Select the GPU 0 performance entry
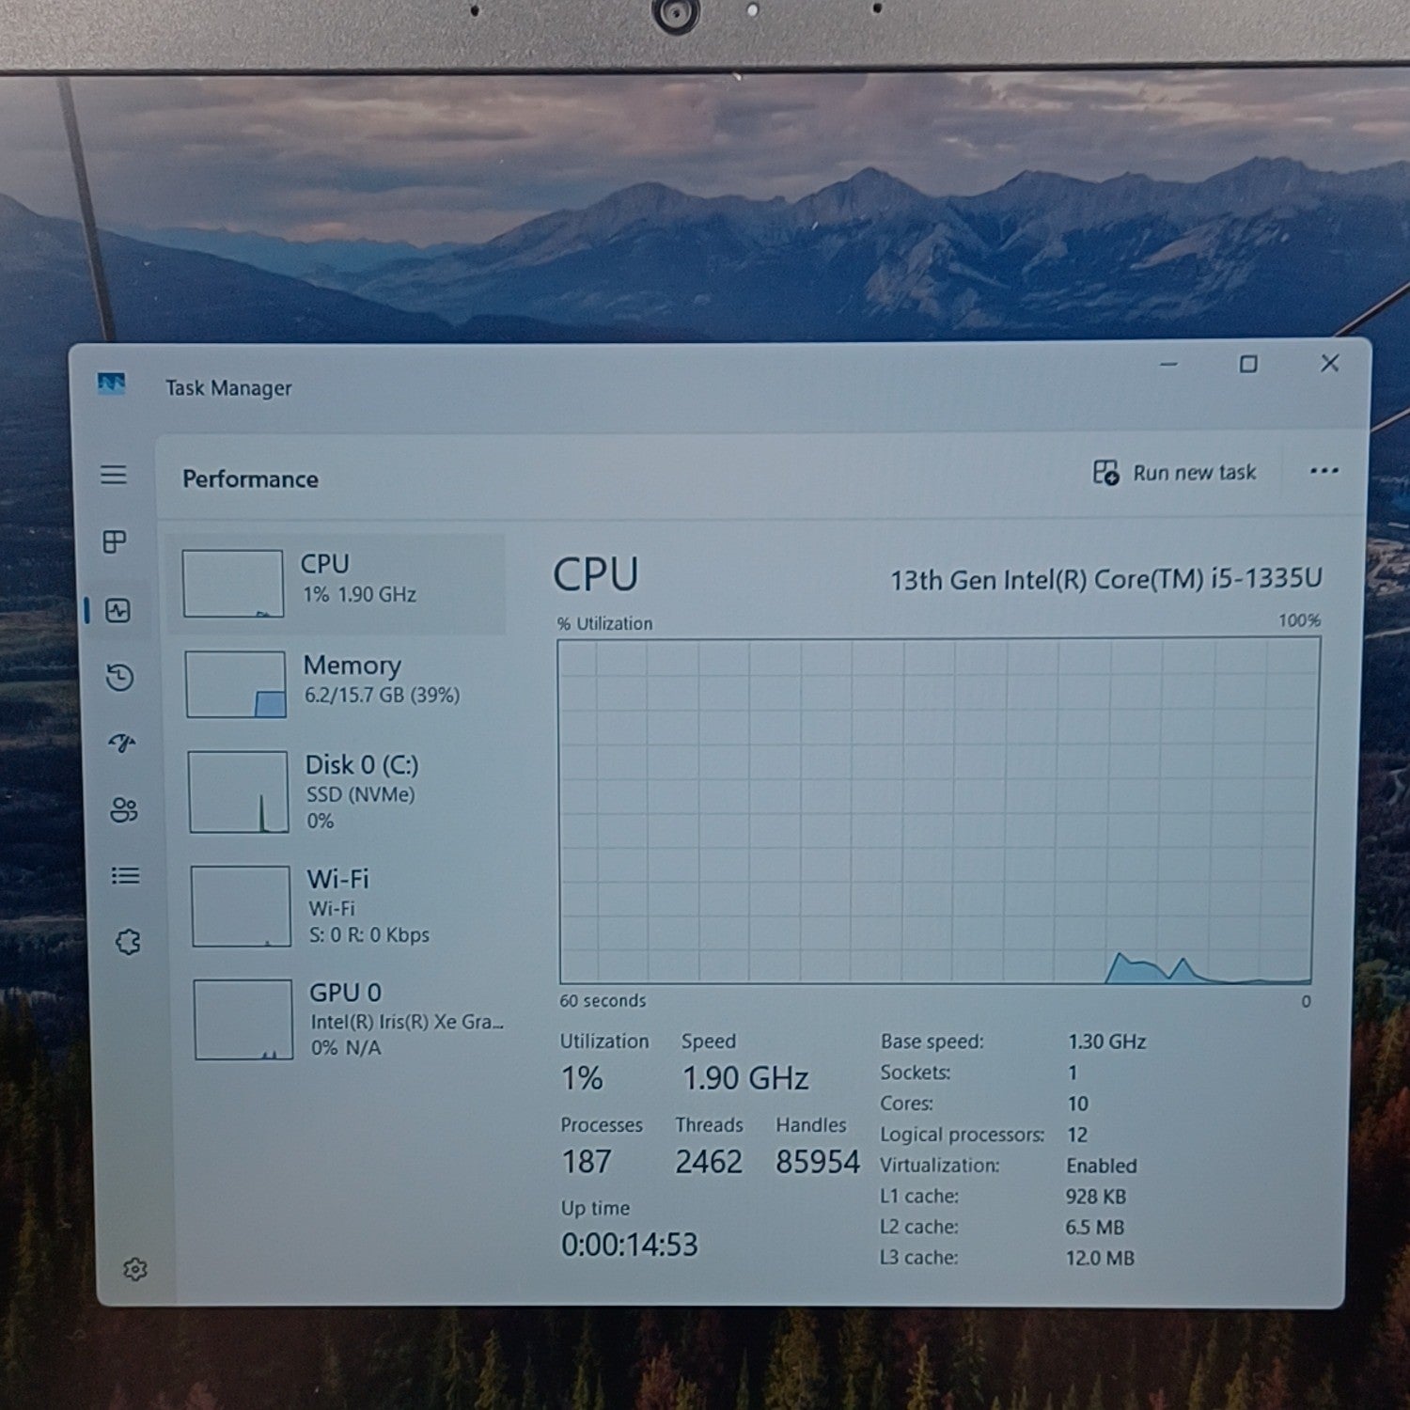This screenshot has width=1410, height=1410. (x=346, y=1020)
